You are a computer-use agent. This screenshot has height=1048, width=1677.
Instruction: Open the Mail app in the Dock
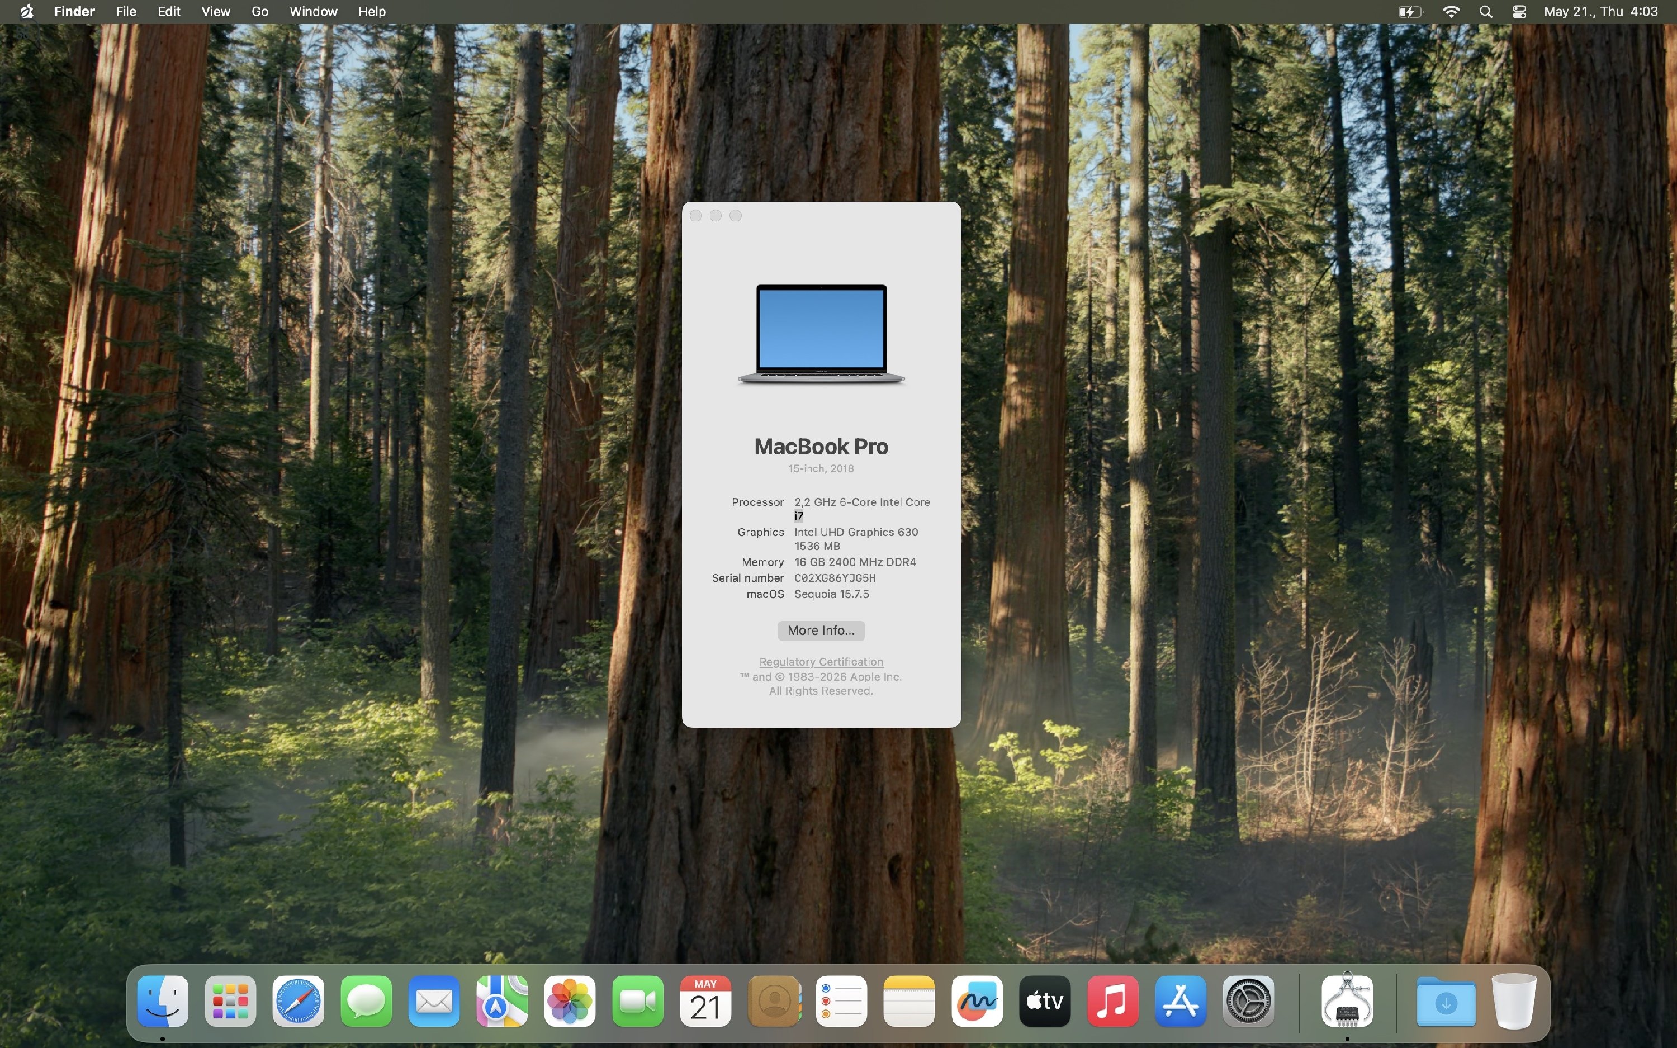[x=434, y=1001]
